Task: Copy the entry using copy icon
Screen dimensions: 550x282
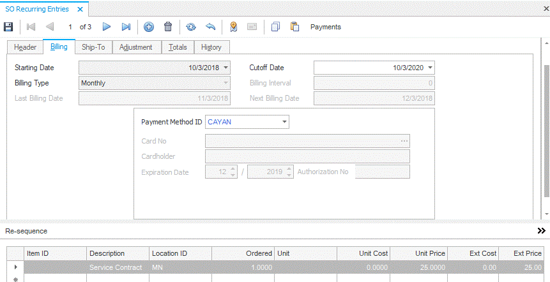Action: (x=276, y=27)
